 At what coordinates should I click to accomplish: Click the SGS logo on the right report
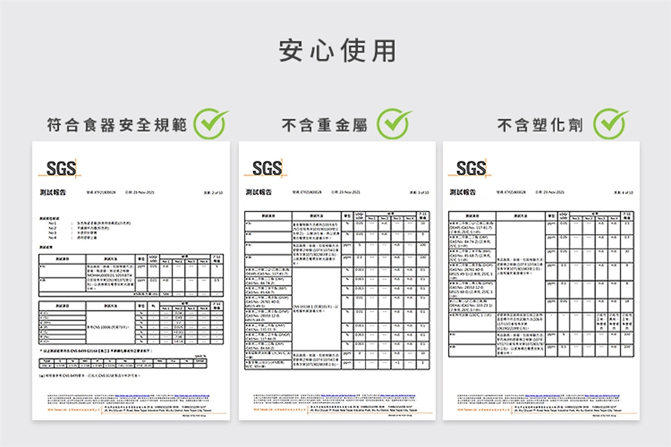(470, 168)
